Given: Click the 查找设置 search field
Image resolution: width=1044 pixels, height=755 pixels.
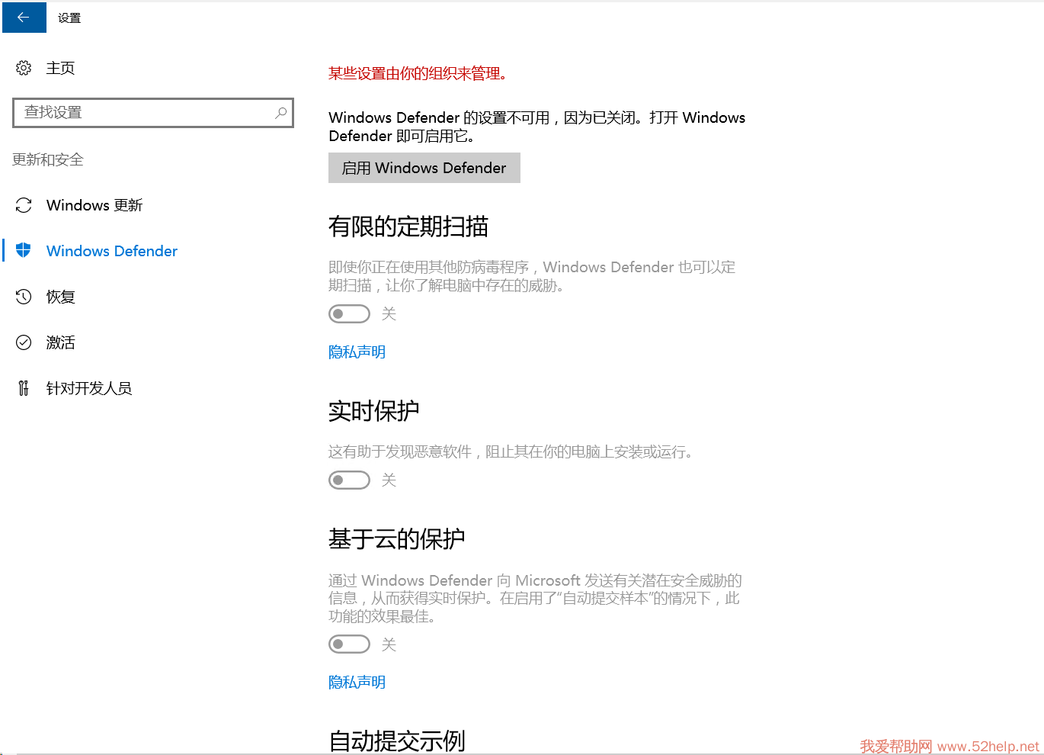Looking at the screenshot, I should coord(145,113).
